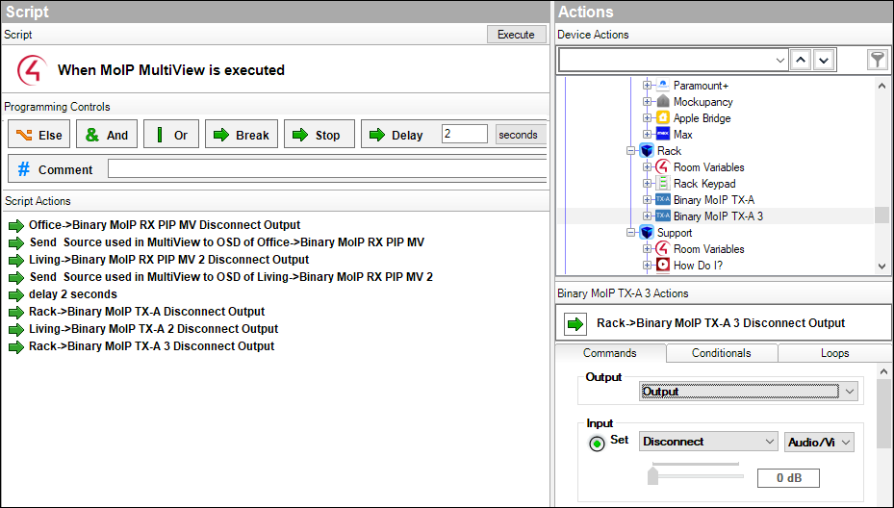This screenshot has width=894, height=508.
Task: Collapse the Rack tree node
Action: [x=631, y=151]
